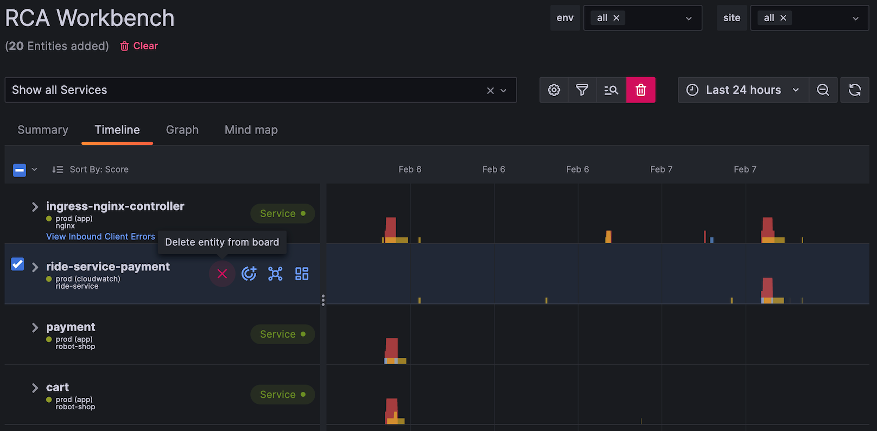This screenshot has height=431, width=877.
Task: Zoom out the time range
Action: (823, 90)
